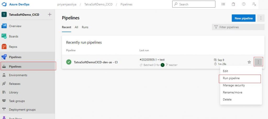Open the User settings icon
The height and width of the screenshot is (119, 268).
(x=254, y=4)
